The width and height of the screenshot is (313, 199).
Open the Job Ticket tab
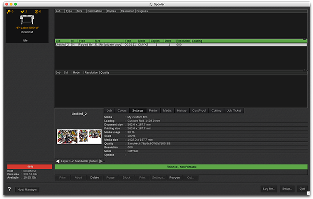[234, 110]
